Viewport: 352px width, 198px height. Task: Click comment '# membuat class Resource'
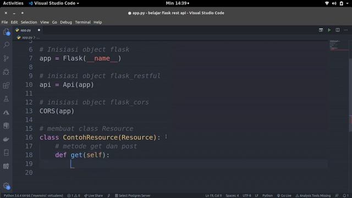[x=86, y=129]
